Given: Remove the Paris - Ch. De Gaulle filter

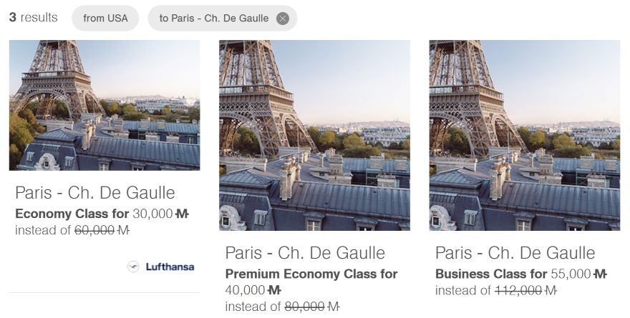Looking at the screenshot, I should pos(283,19).
